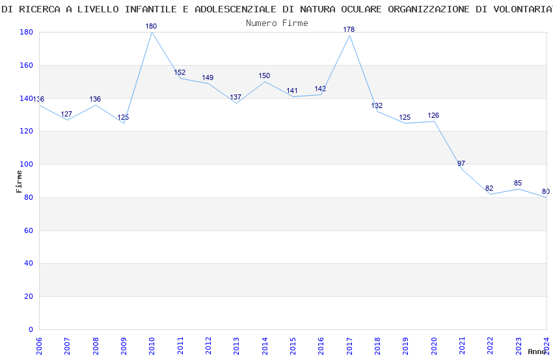Click the 80 y-axis tick label
Image resolution: width=553 pixels, height=358 pixels.
28,197
